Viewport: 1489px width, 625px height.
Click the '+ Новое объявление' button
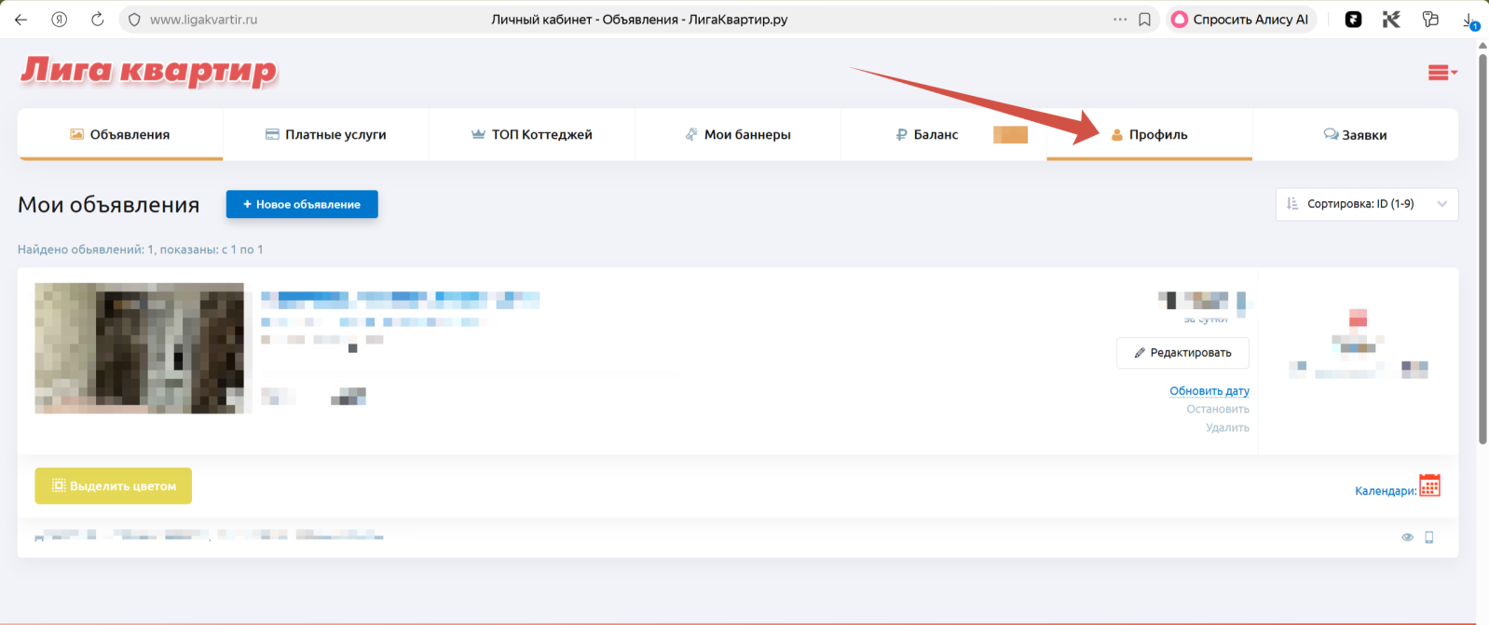302,204
